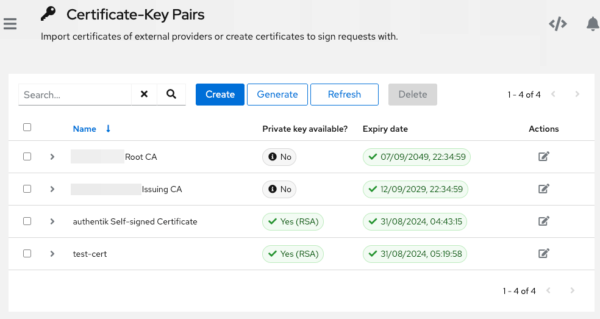Toggle the select-all checkbox in table header
This screenshot has height=319, width=600.
pyautogui.click(x=27, y=127)
